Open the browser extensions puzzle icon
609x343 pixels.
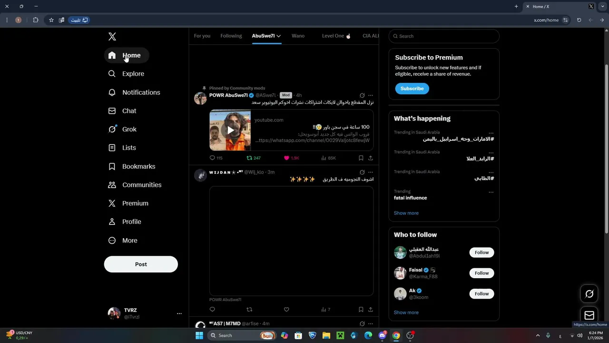[36, 20]
